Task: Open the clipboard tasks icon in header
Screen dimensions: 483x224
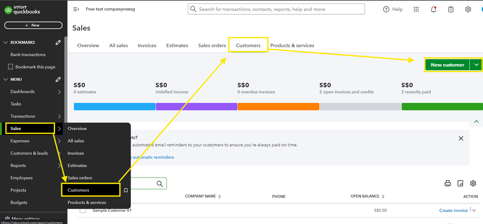Action: [451, 10]
